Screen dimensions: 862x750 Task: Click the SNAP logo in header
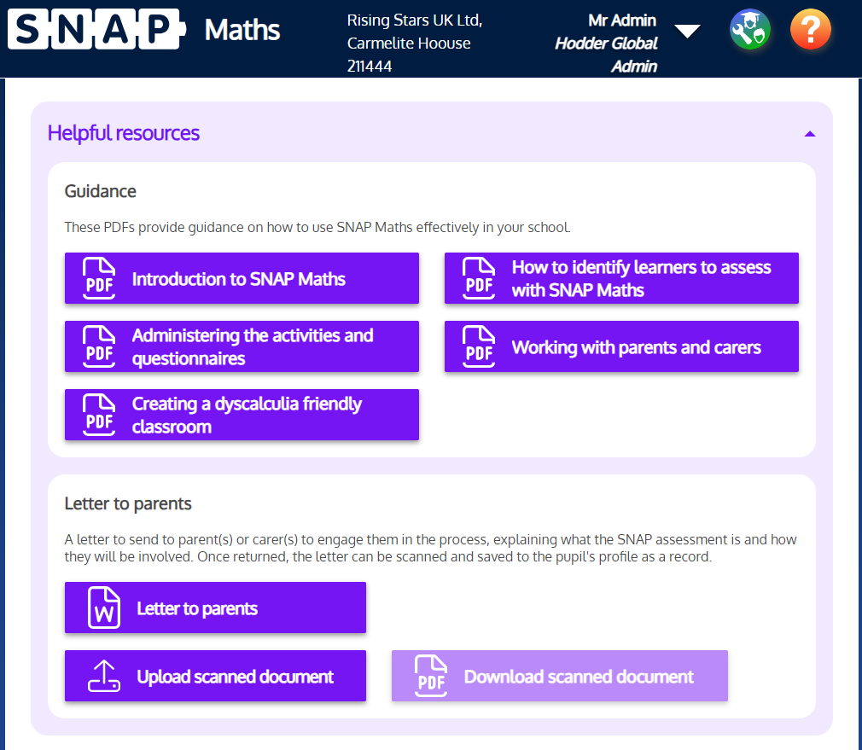tap(94, 30)
